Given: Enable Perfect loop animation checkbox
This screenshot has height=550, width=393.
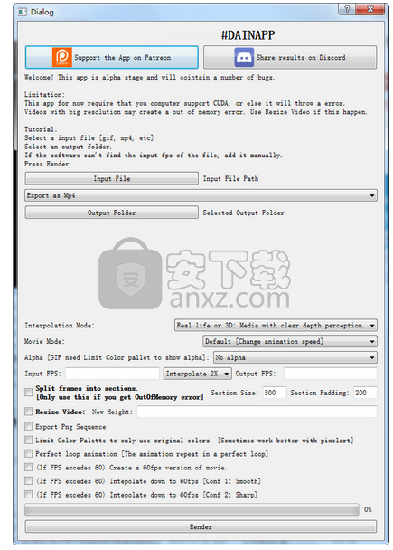Looking at the screenshot, I should coord(29,453).
